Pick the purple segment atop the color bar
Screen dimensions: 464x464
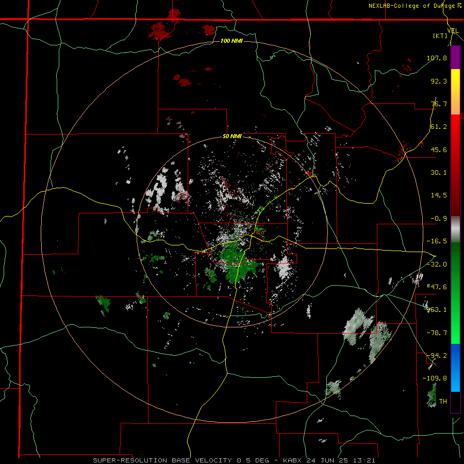click(x=455, y=58)
